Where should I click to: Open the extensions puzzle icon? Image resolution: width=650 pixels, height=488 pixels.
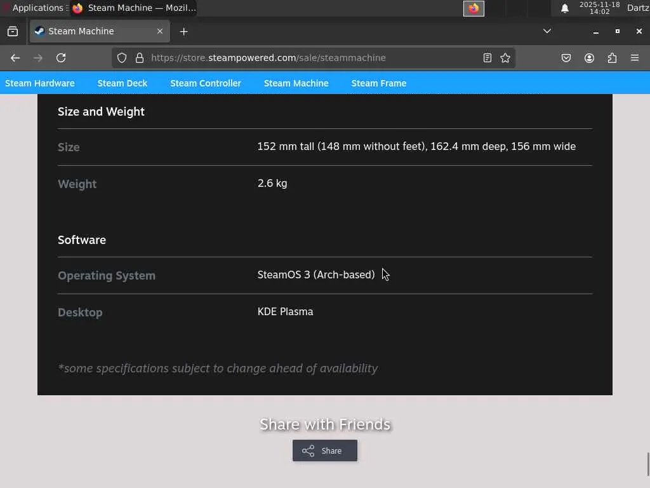(612, 58)
